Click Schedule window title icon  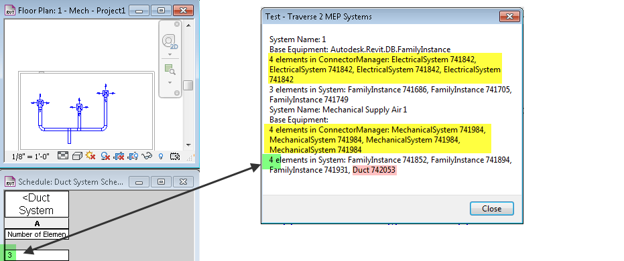click(x=10, y=182)
